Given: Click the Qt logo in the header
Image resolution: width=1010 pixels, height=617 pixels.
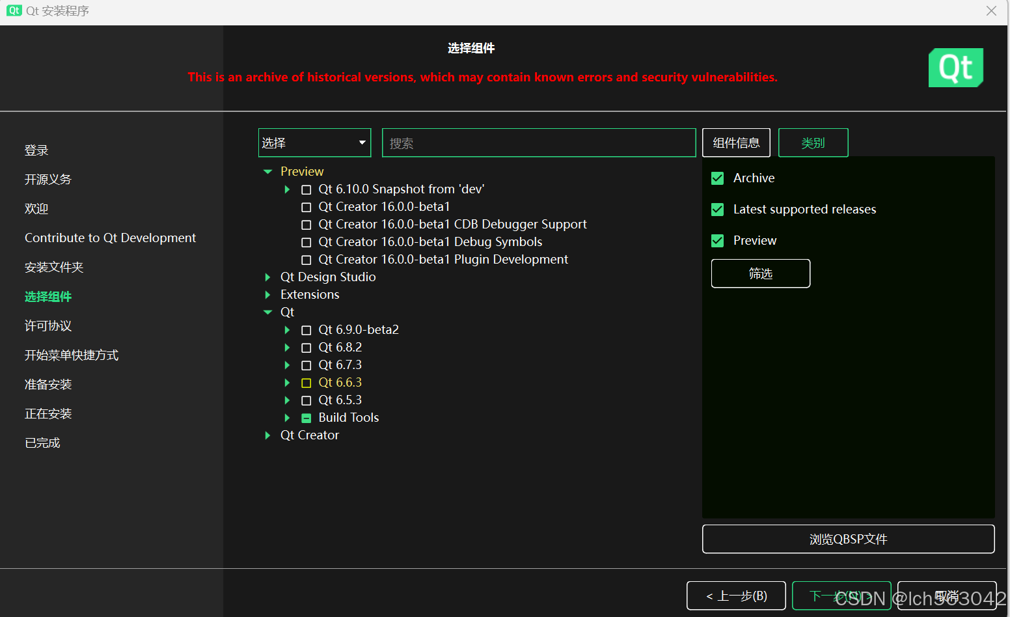Looking at the screenshot, I should [955, 68].
